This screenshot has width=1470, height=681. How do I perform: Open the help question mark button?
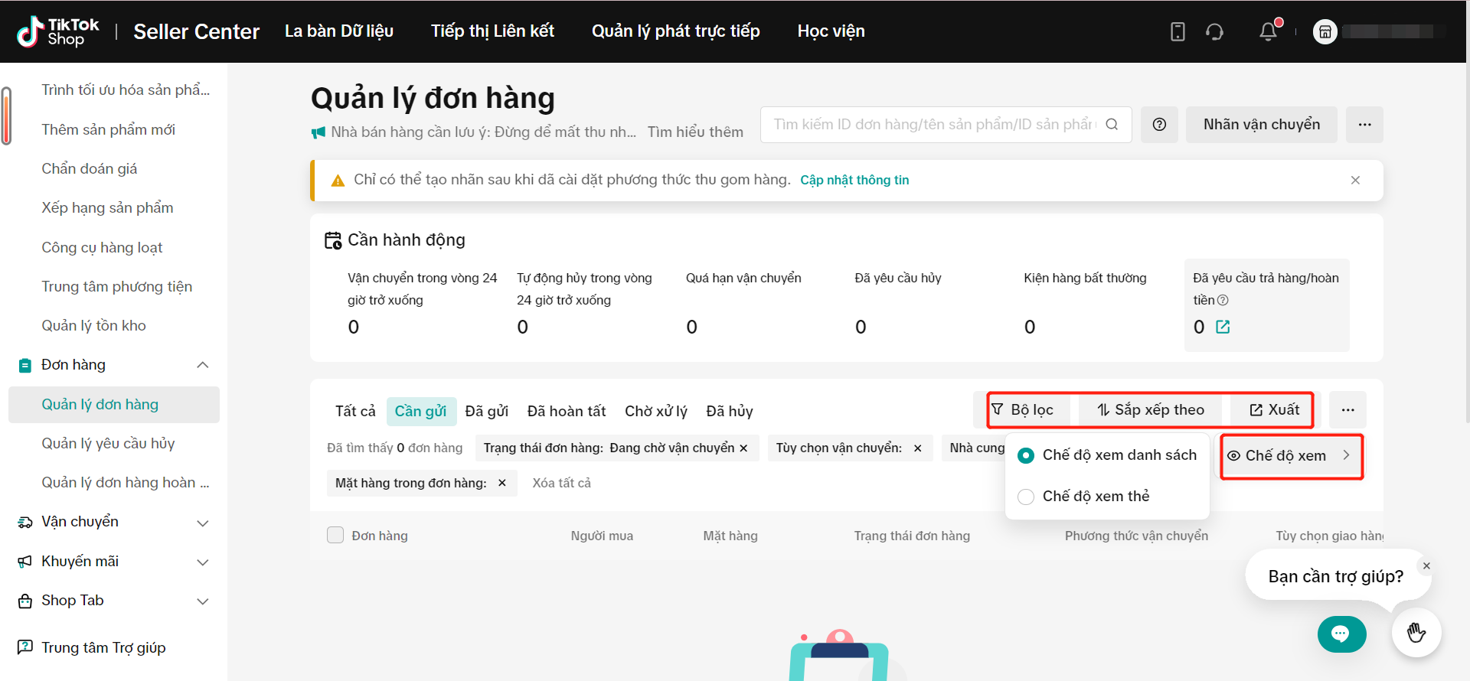1159,125
